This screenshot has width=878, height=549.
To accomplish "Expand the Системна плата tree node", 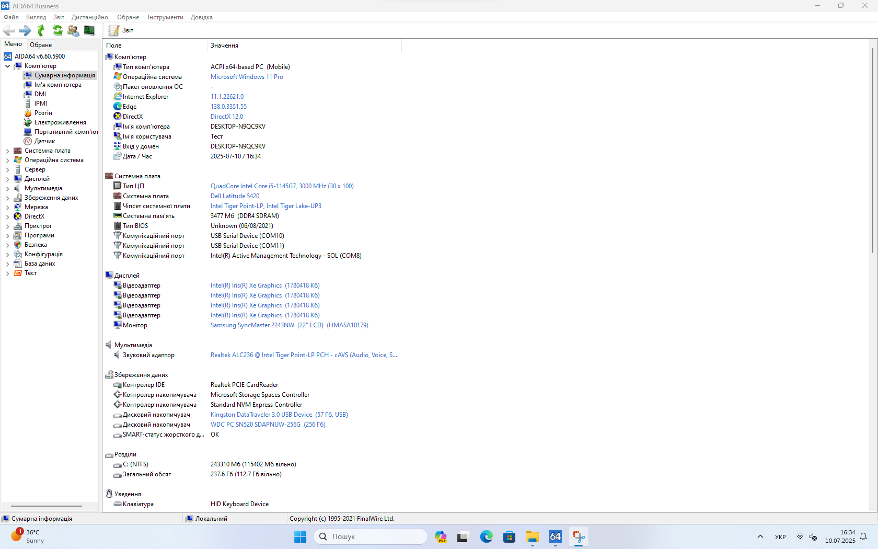I will point(7,151).
